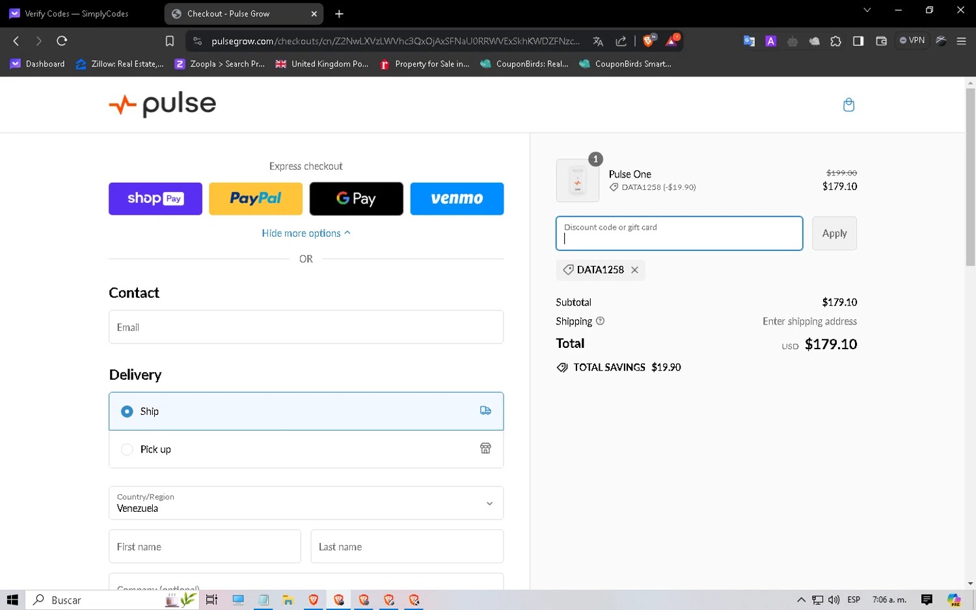Click the $19.90 total savings text
This screenshot has height=610, width=976.
[x=666, y=367]
